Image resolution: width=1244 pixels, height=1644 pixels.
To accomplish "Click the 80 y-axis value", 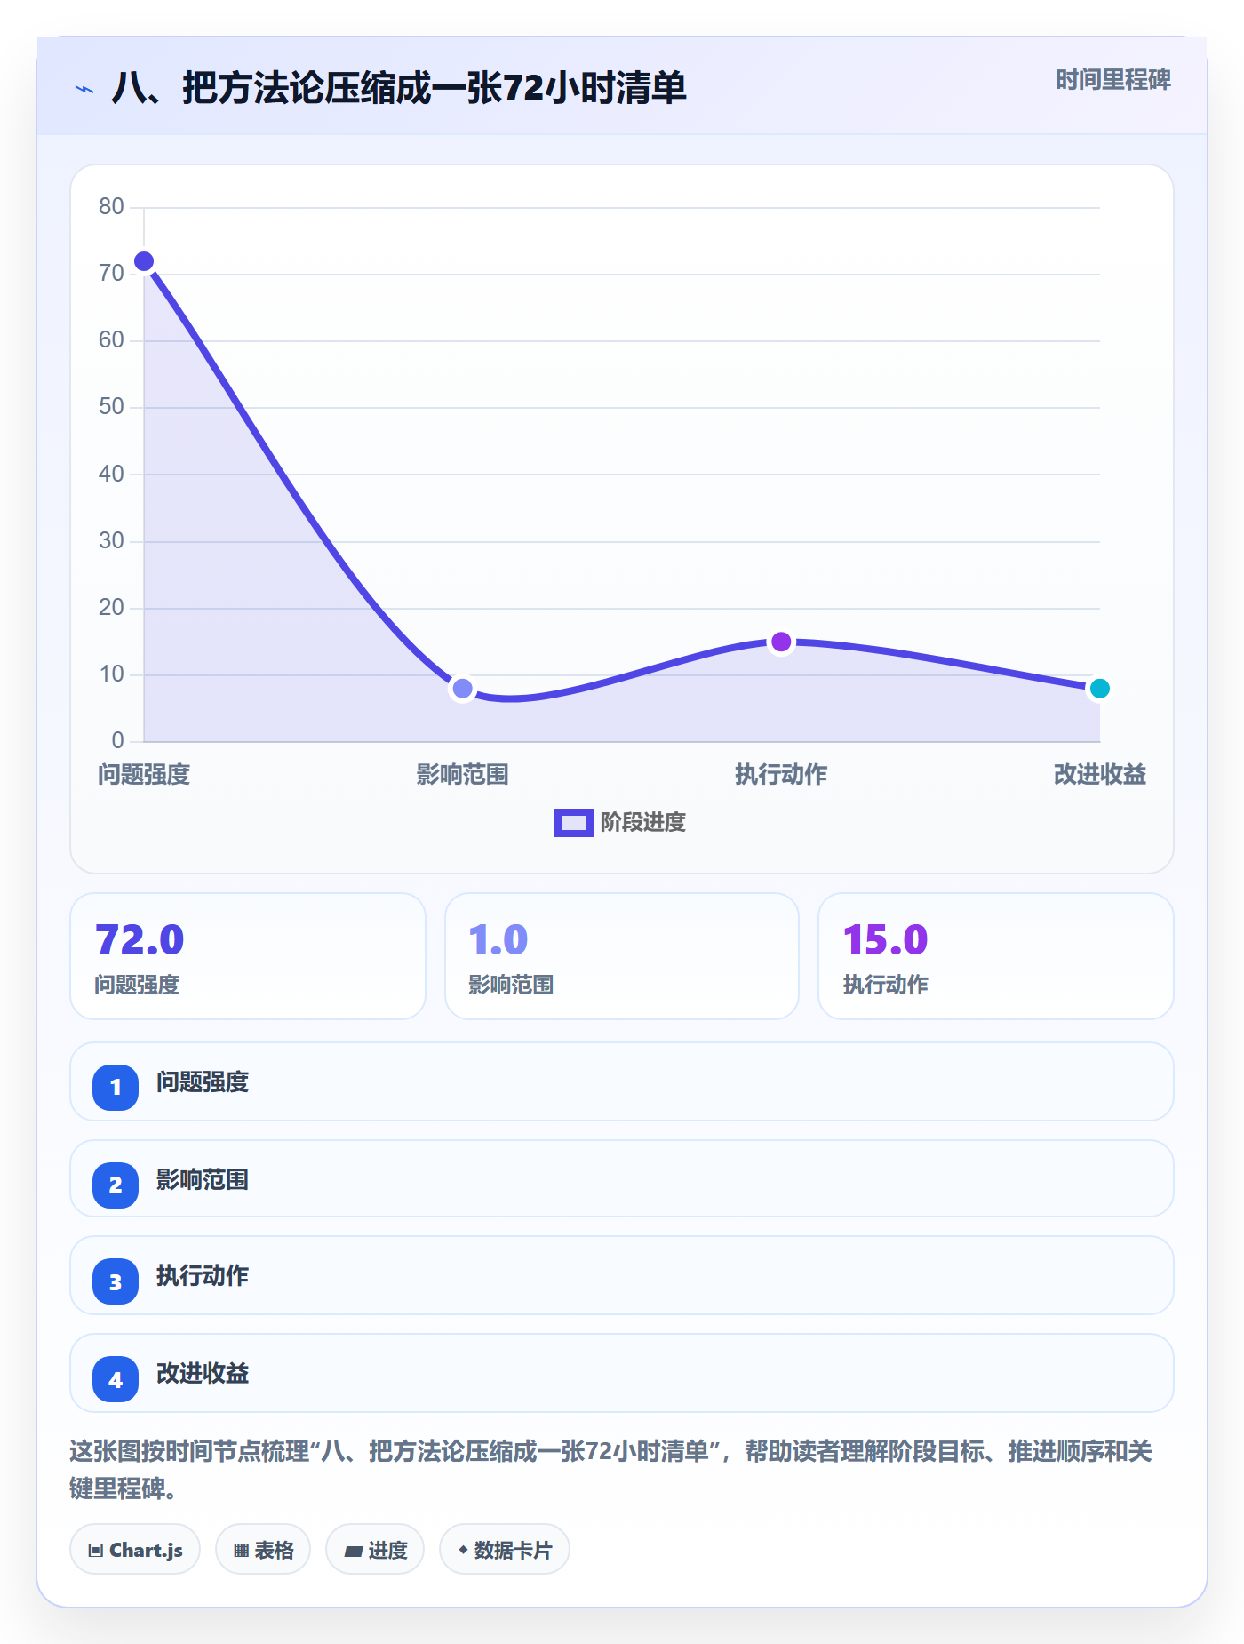I will 111,206.
